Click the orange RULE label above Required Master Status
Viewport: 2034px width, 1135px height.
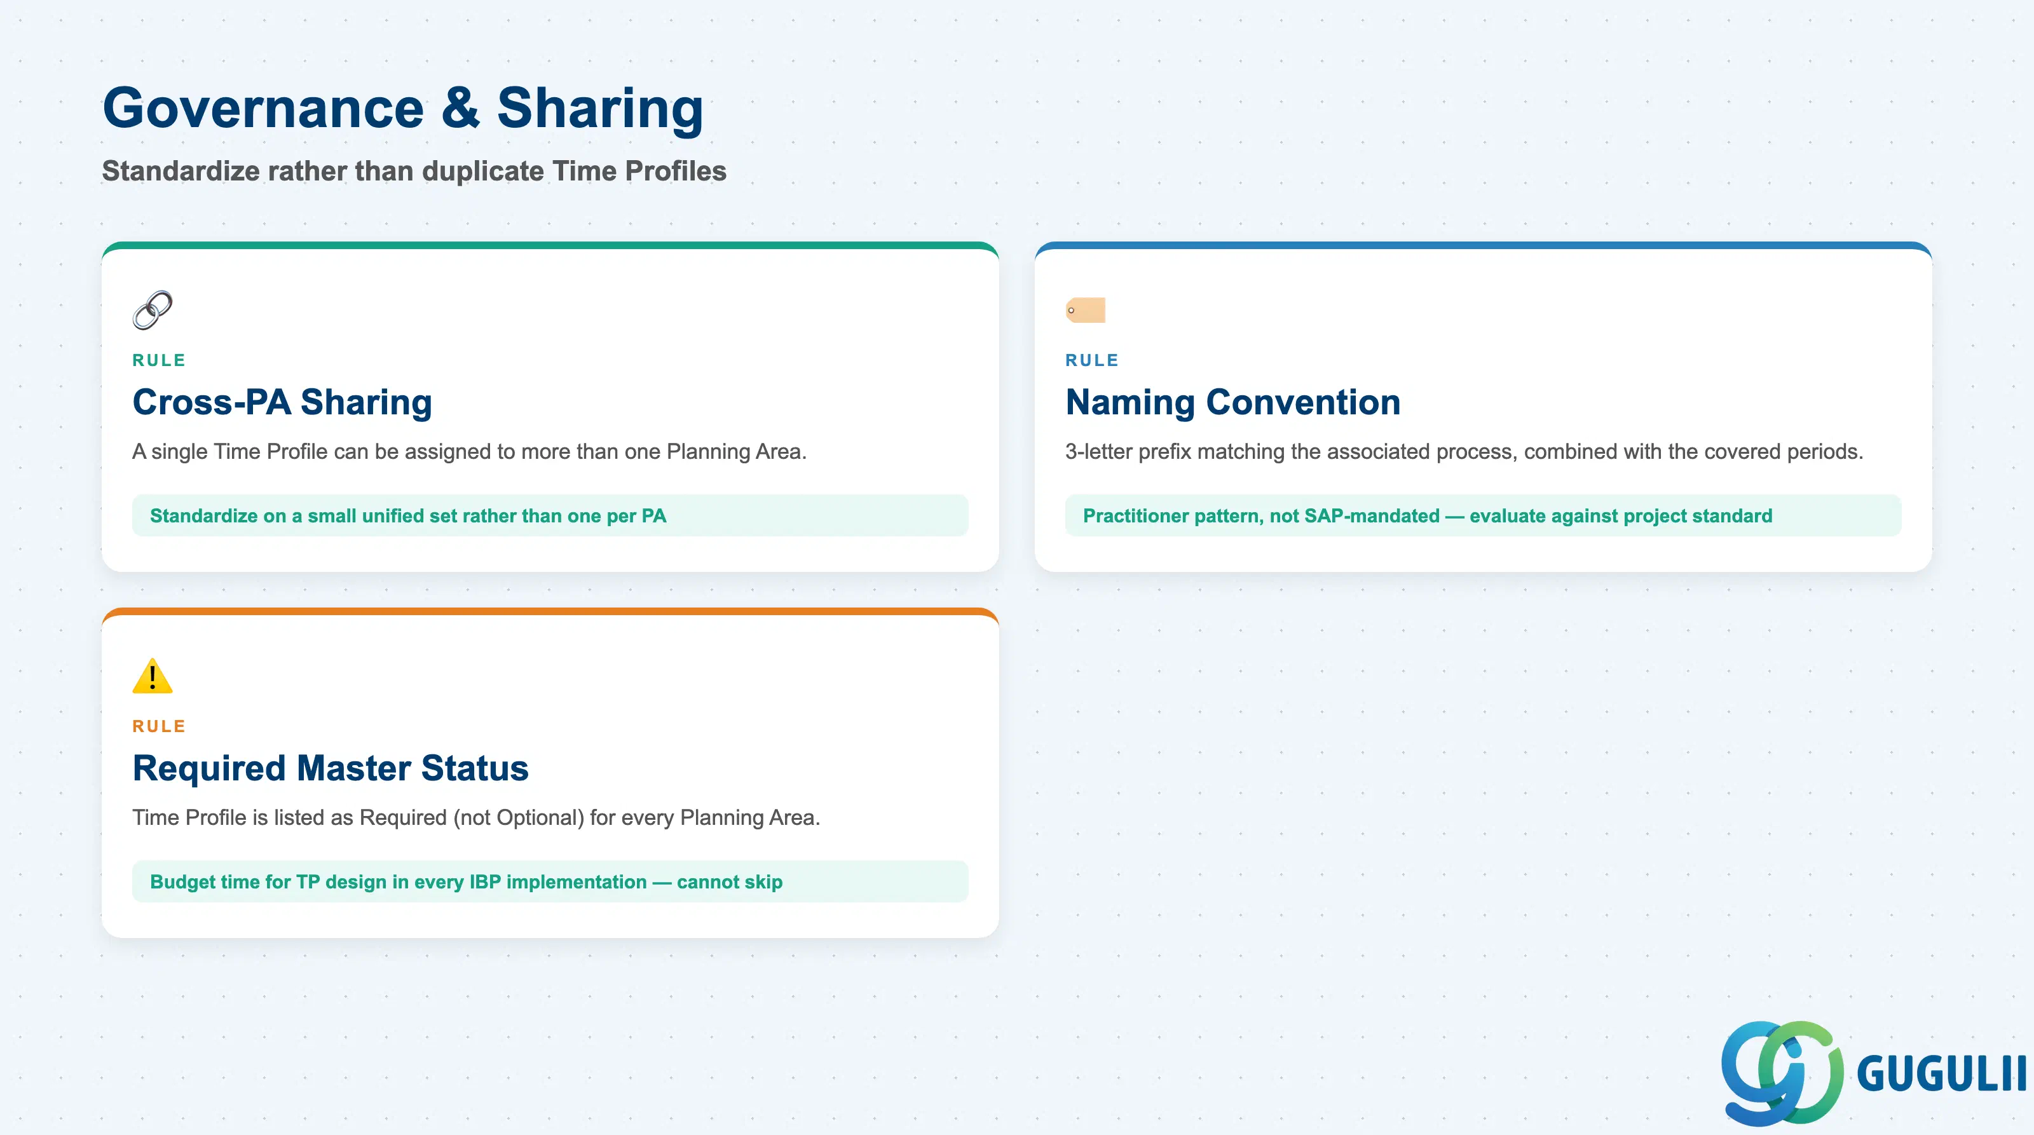coord(159,726)
